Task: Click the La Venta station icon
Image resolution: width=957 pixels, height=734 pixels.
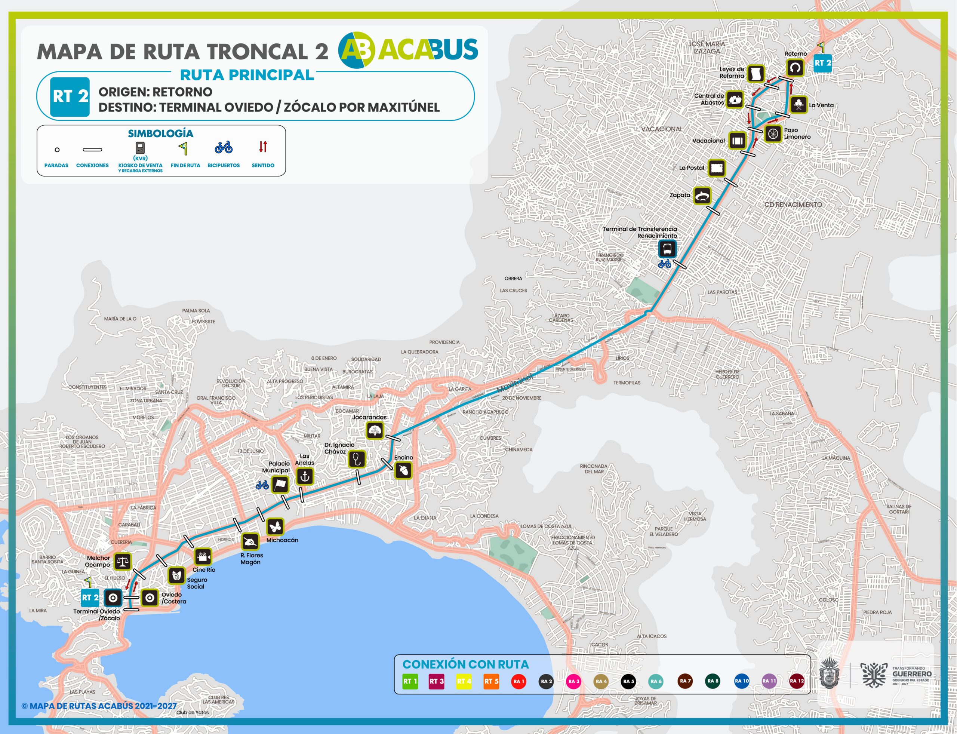Action: 798,105
